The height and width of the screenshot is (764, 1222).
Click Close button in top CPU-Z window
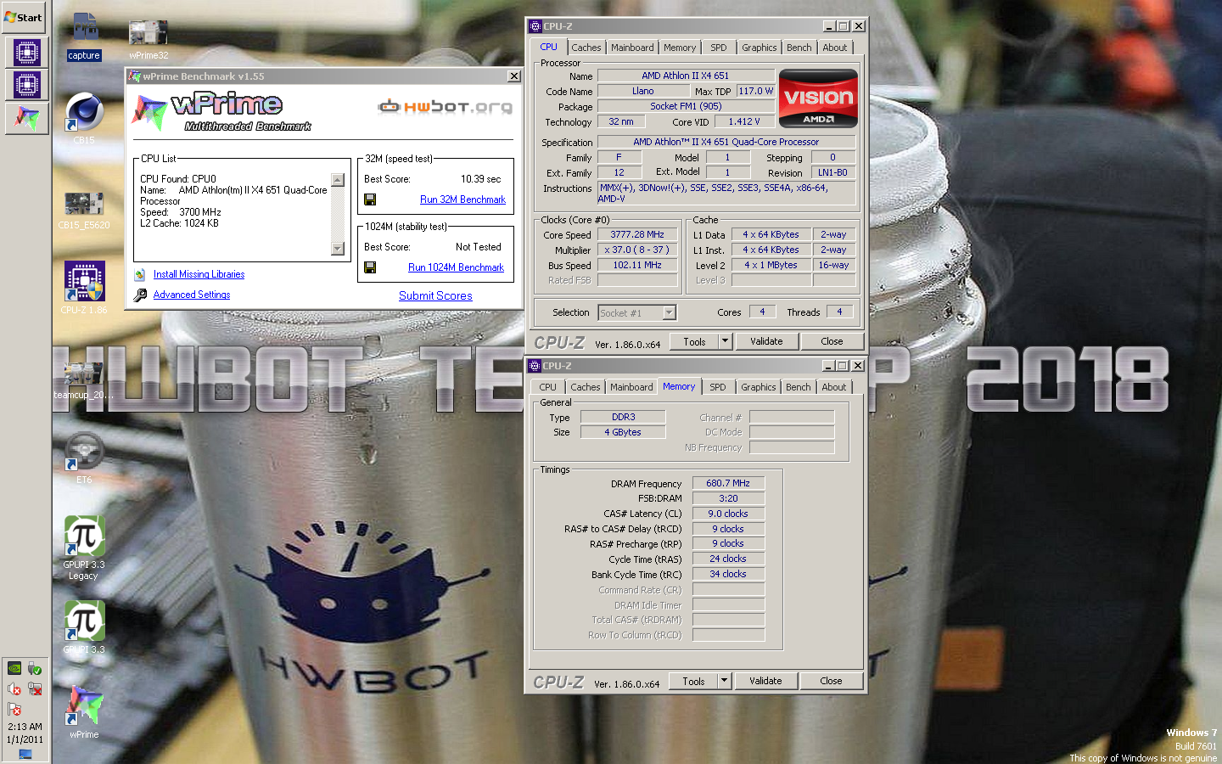(x=832, y=341)
